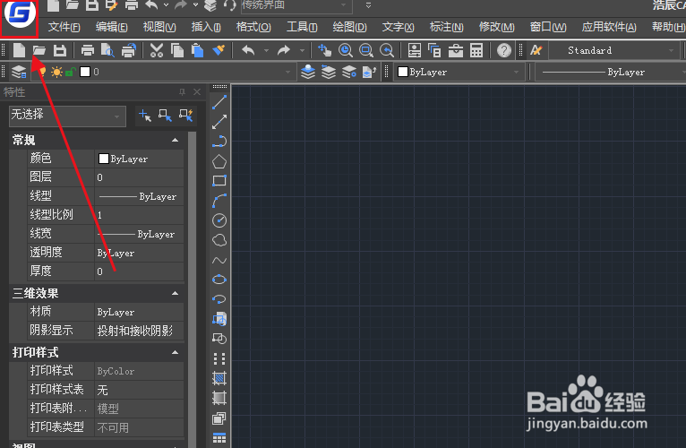Open the ByLayer linetype control dropdown
The height and width of the screenshot is (448, 686).
(x=611, y=72)
